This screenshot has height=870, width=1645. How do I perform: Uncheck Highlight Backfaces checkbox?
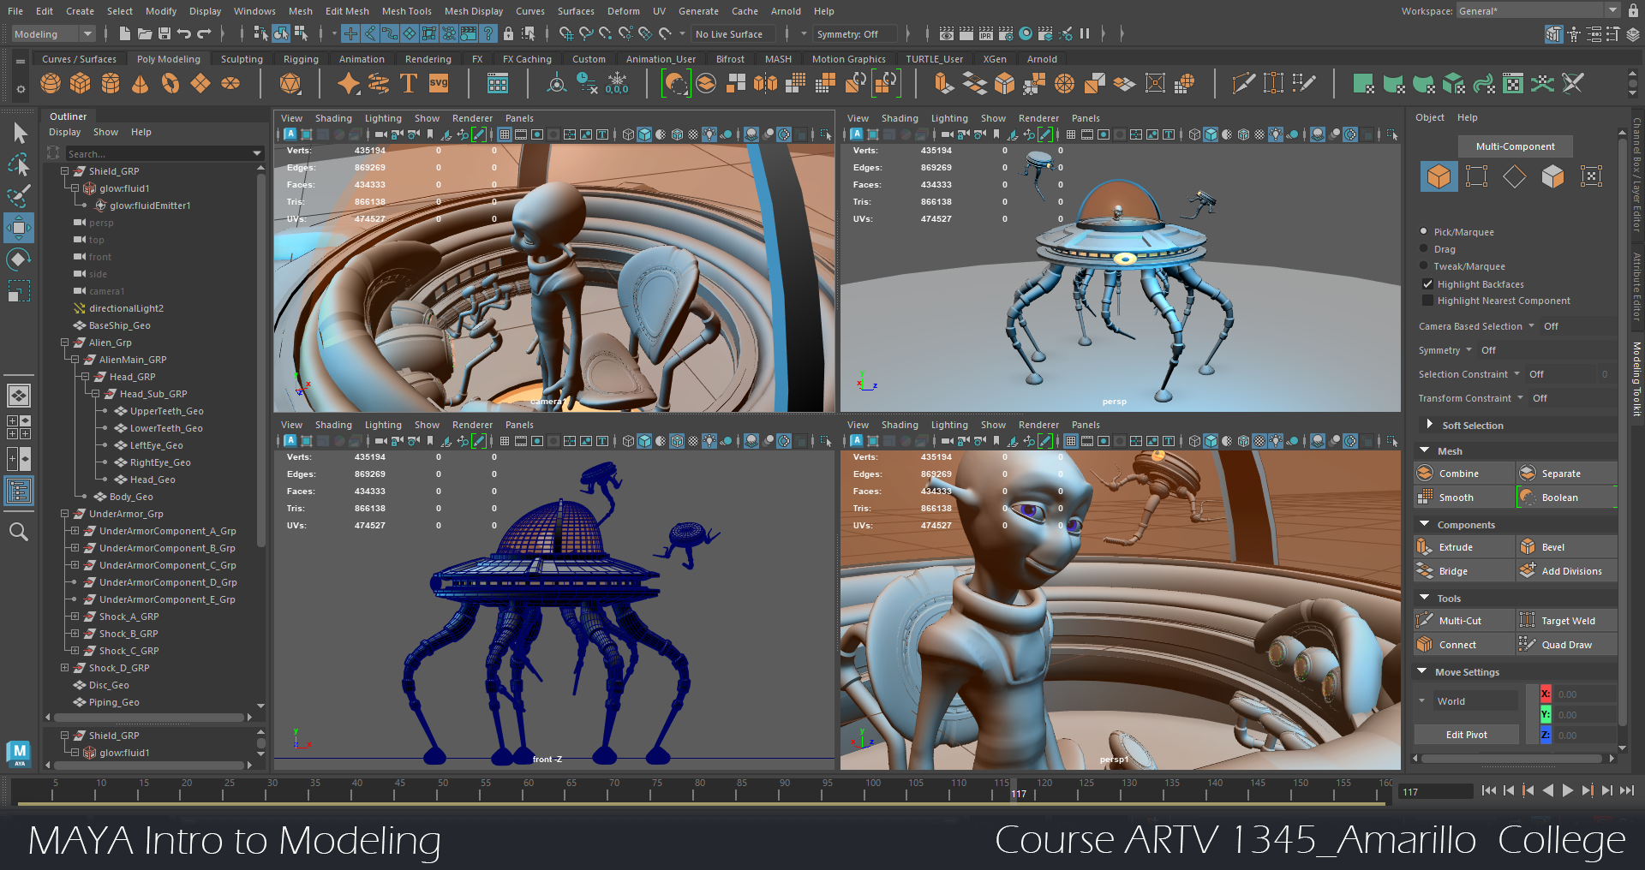pos(1427,283)
